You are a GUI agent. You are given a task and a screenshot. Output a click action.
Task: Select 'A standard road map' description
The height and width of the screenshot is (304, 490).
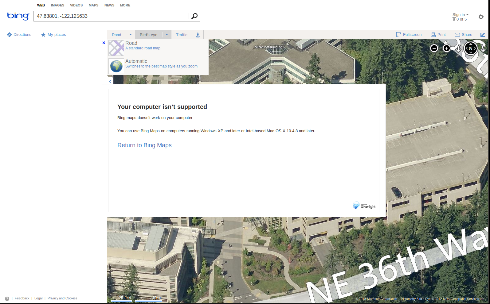(x=143, y=48)
